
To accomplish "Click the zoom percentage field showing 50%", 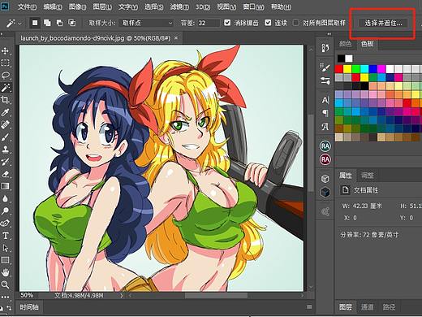I will point(27,295).
